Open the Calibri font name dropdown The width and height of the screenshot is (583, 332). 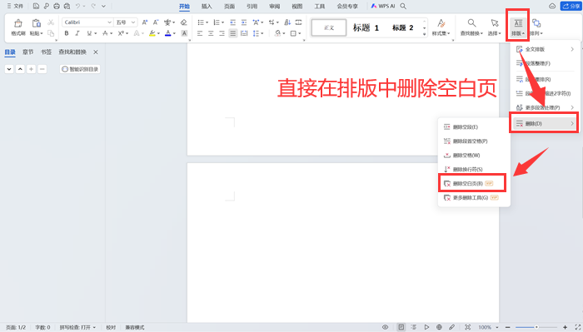point(87,22)
